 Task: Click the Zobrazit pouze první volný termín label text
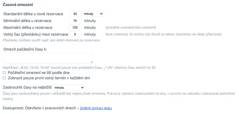tap(49, 78)
